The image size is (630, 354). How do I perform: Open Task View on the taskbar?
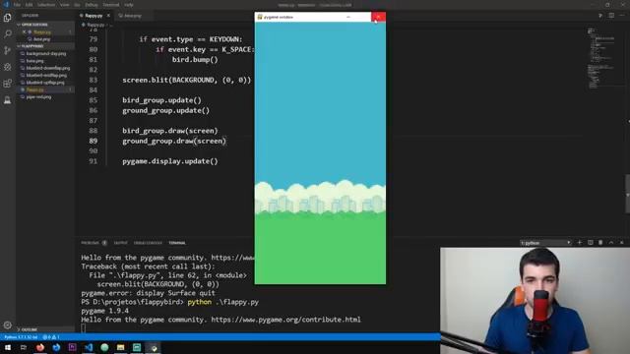point(24,347)
